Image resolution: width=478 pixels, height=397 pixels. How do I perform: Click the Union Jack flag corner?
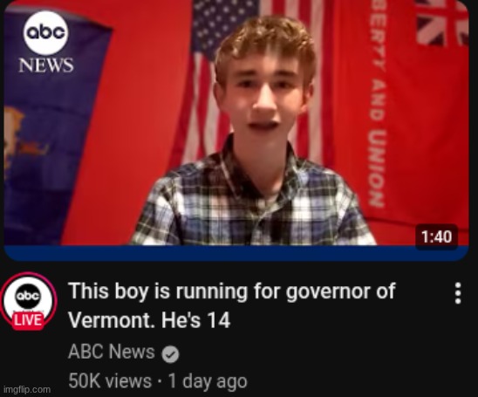[x=440, y=23]
